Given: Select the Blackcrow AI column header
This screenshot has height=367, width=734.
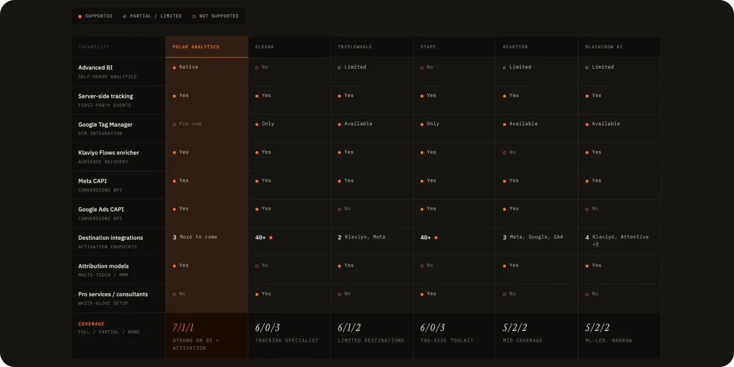Looking at the screenshot, I should [620, 47].
